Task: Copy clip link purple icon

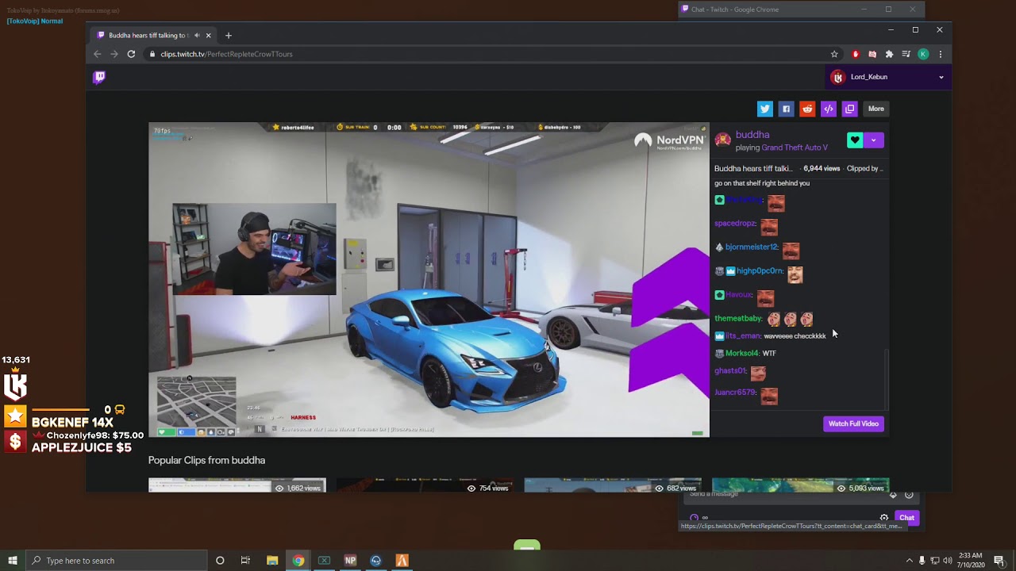Action: [850, 109]
